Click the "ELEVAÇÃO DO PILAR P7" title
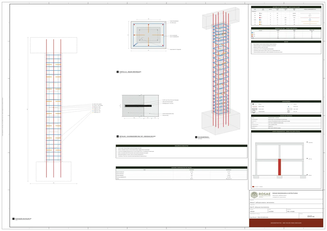Viewport: 327px width, 231px height. point(23,219)
